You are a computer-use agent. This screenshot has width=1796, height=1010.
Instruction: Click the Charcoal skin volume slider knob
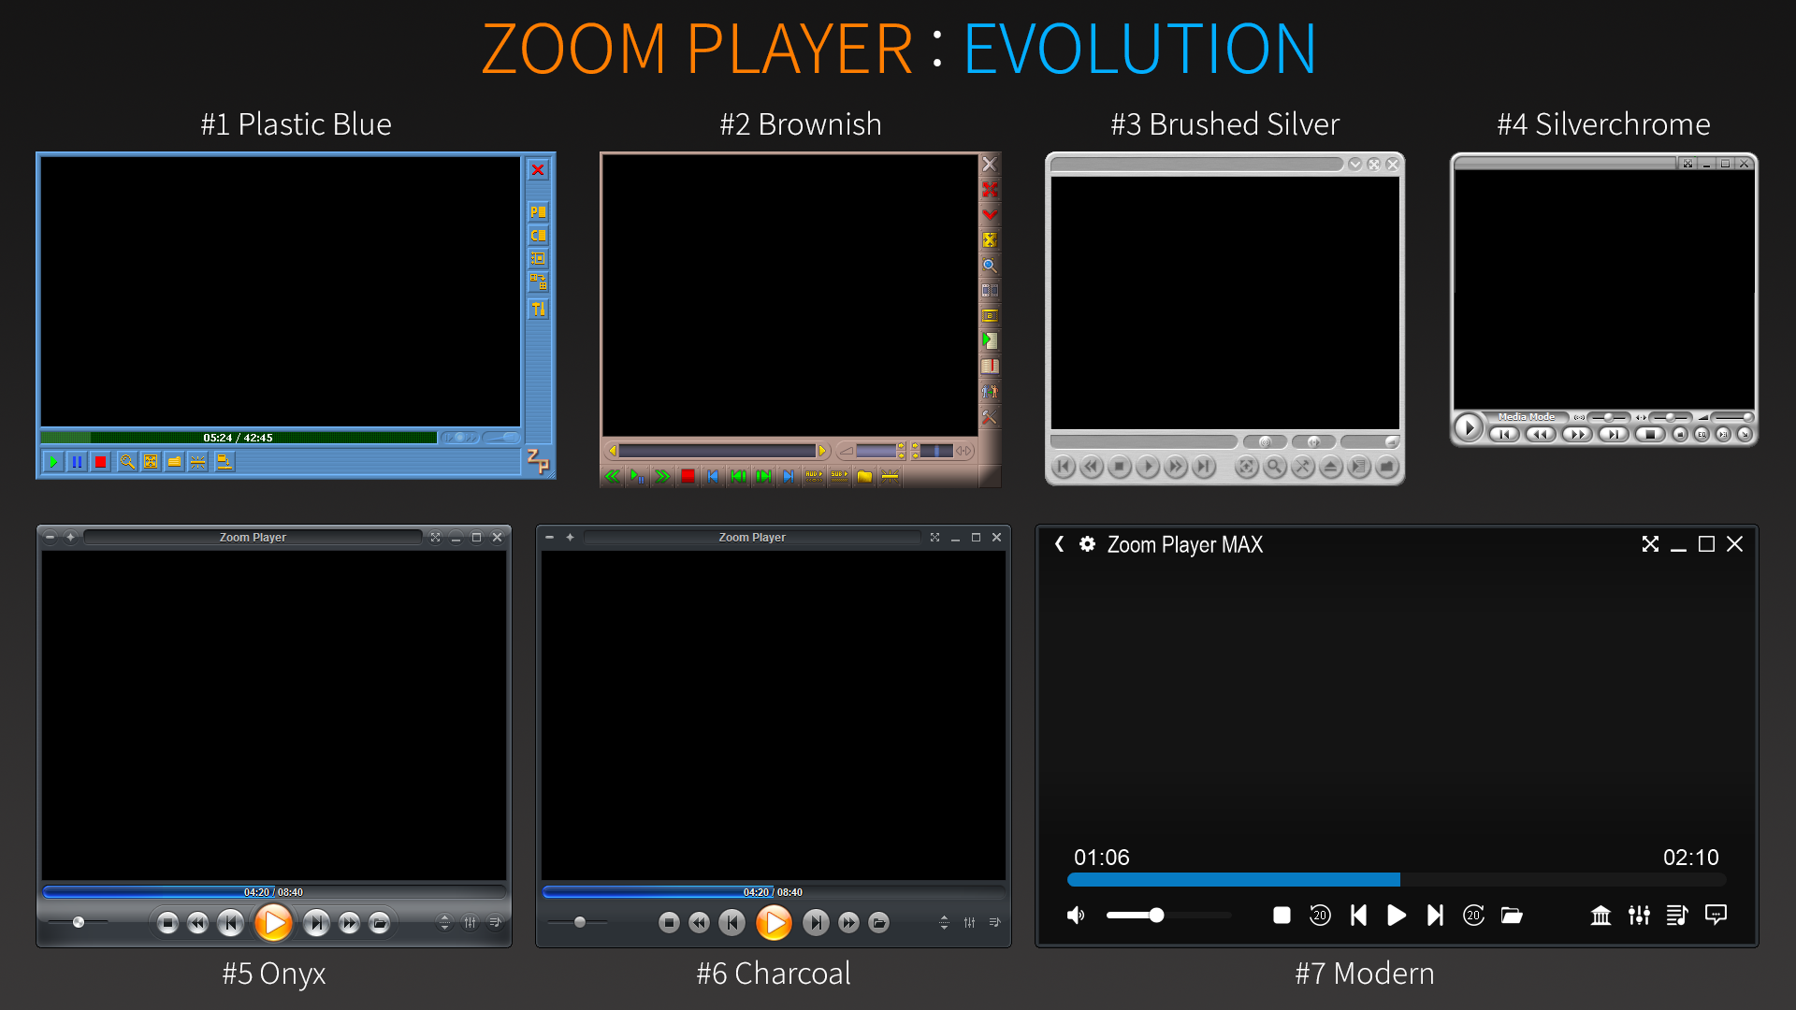tap(580, 922)
